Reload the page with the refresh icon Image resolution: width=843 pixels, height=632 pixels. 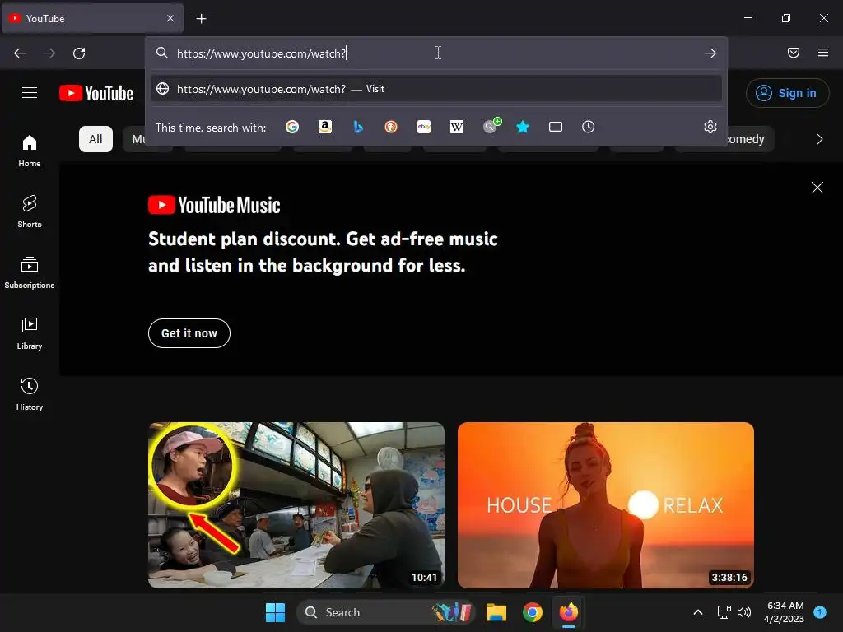tap(79, 53)
